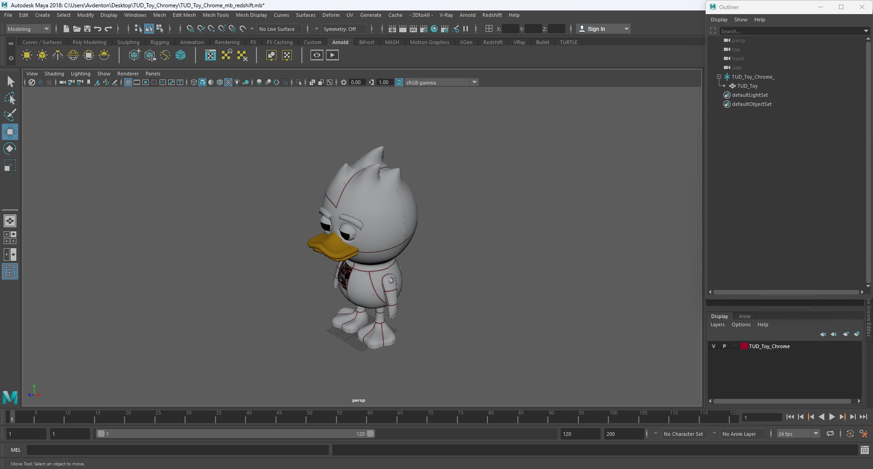Activate the Lasso select tool
The width and height of the screenshot is (873, 469).
(10, 98)
